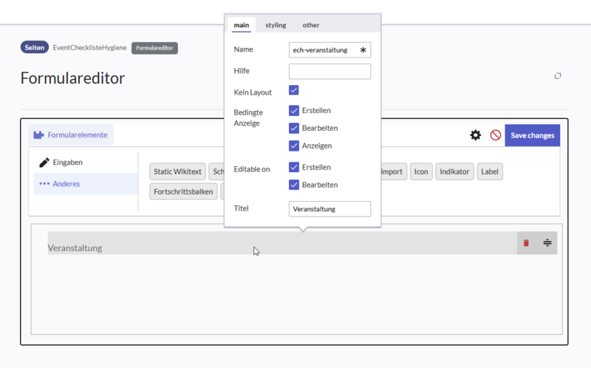Image resolution: width=591 pixels, height=368 pixels.
Task: Click the move handle on Veranstaltung row
Action: (x=547, y=243)
